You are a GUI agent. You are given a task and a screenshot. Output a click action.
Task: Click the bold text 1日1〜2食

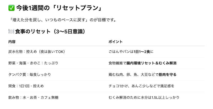(x=142, y=52)
